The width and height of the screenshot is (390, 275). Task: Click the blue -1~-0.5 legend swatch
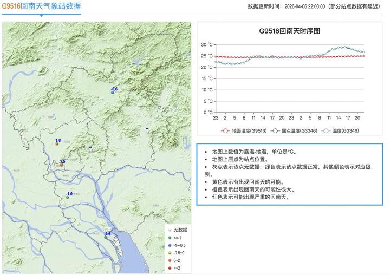coord(169,245)
